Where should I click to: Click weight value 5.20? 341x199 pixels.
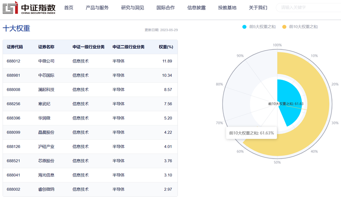pos(168,118)
